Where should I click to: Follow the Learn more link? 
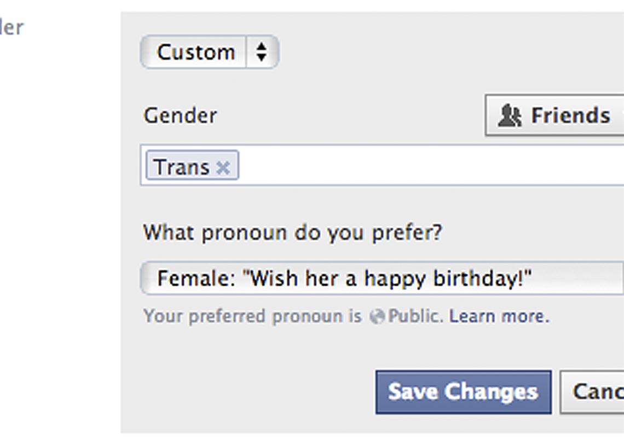(x=499, y=317)
